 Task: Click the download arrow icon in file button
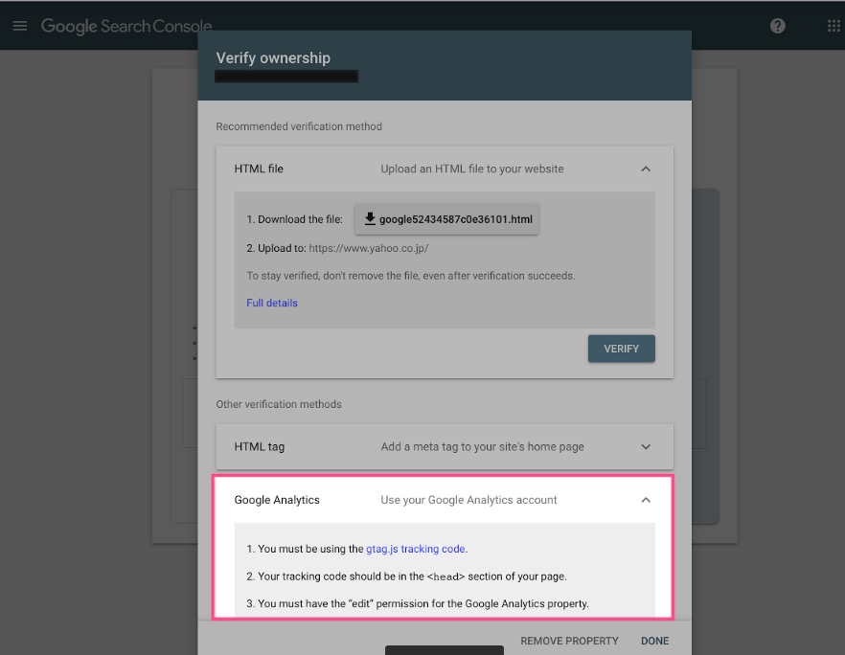pos(370,218)
